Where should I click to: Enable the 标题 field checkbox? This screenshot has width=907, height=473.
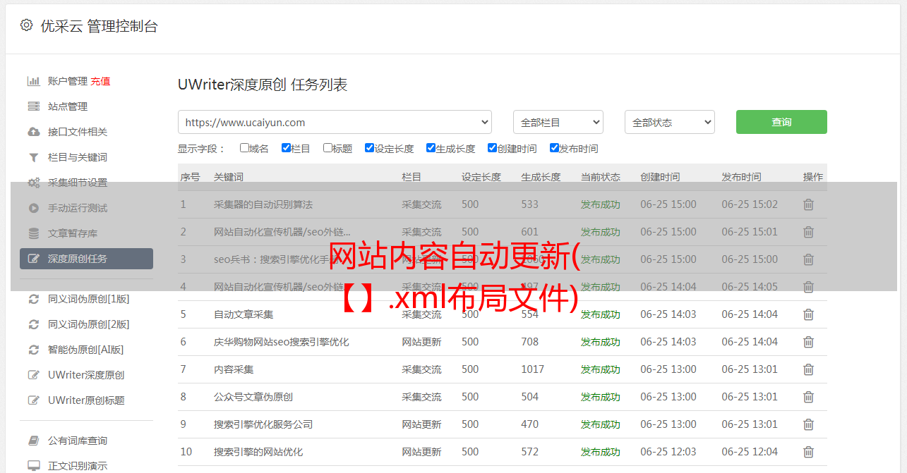pos(328,148)
